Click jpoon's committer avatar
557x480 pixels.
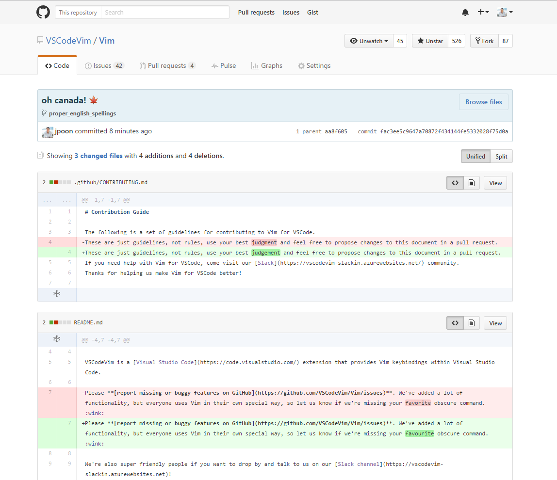pyautogui.click(x=48, y=131)
